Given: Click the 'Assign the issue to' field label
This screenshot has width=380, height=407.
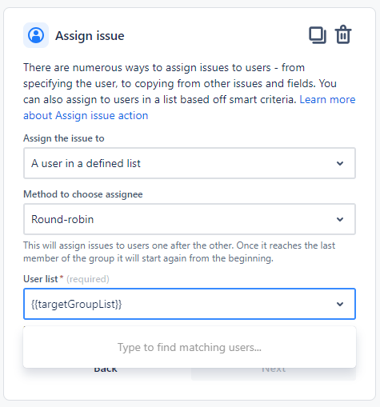Looking at the screenshot, I should click(64, 138).
